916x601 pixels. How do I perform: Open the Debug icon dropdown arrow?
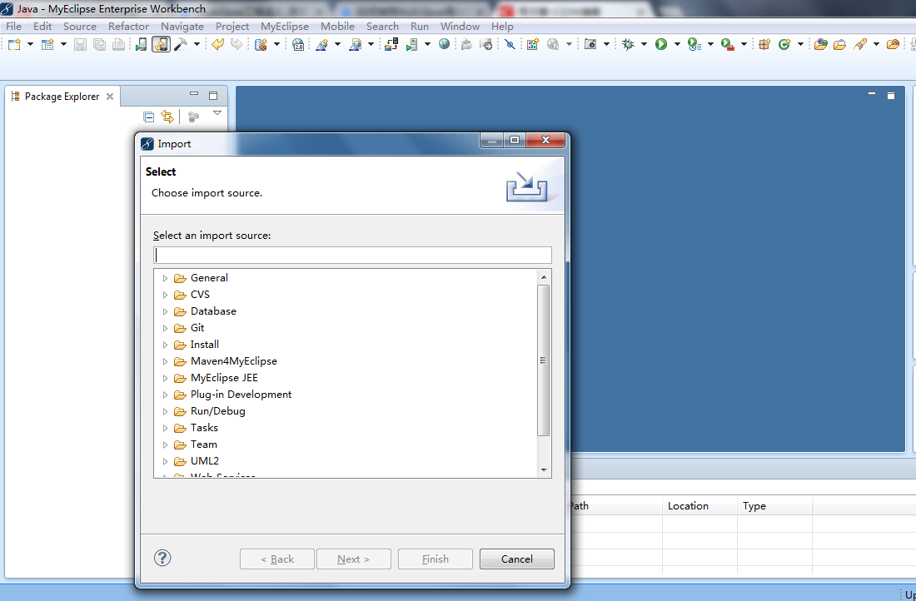click(x=644, y=44)
